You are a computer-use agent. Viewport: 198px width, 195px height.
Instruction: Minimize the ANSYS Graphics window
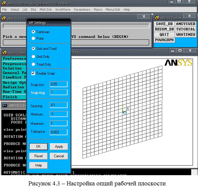pos(172,51)
